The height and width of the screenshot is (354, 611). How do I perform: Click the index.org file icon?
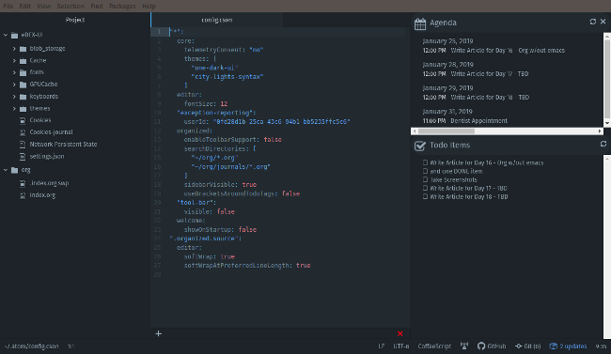(x=23, y=195)
